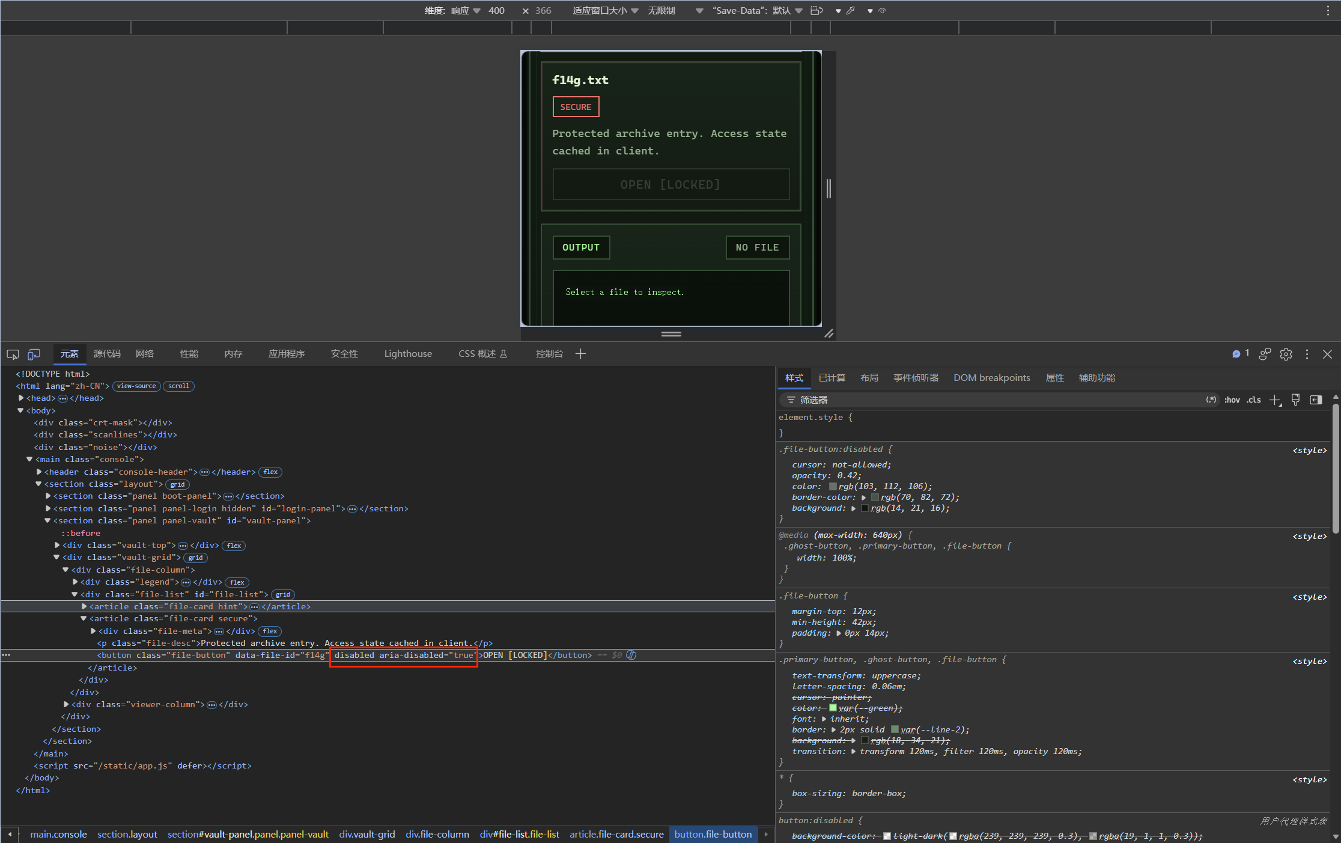This screenshot has width=1341, height=843.
Task: Toggle the computed styles sidebar icon
Action: click(x=1316, y=400)
